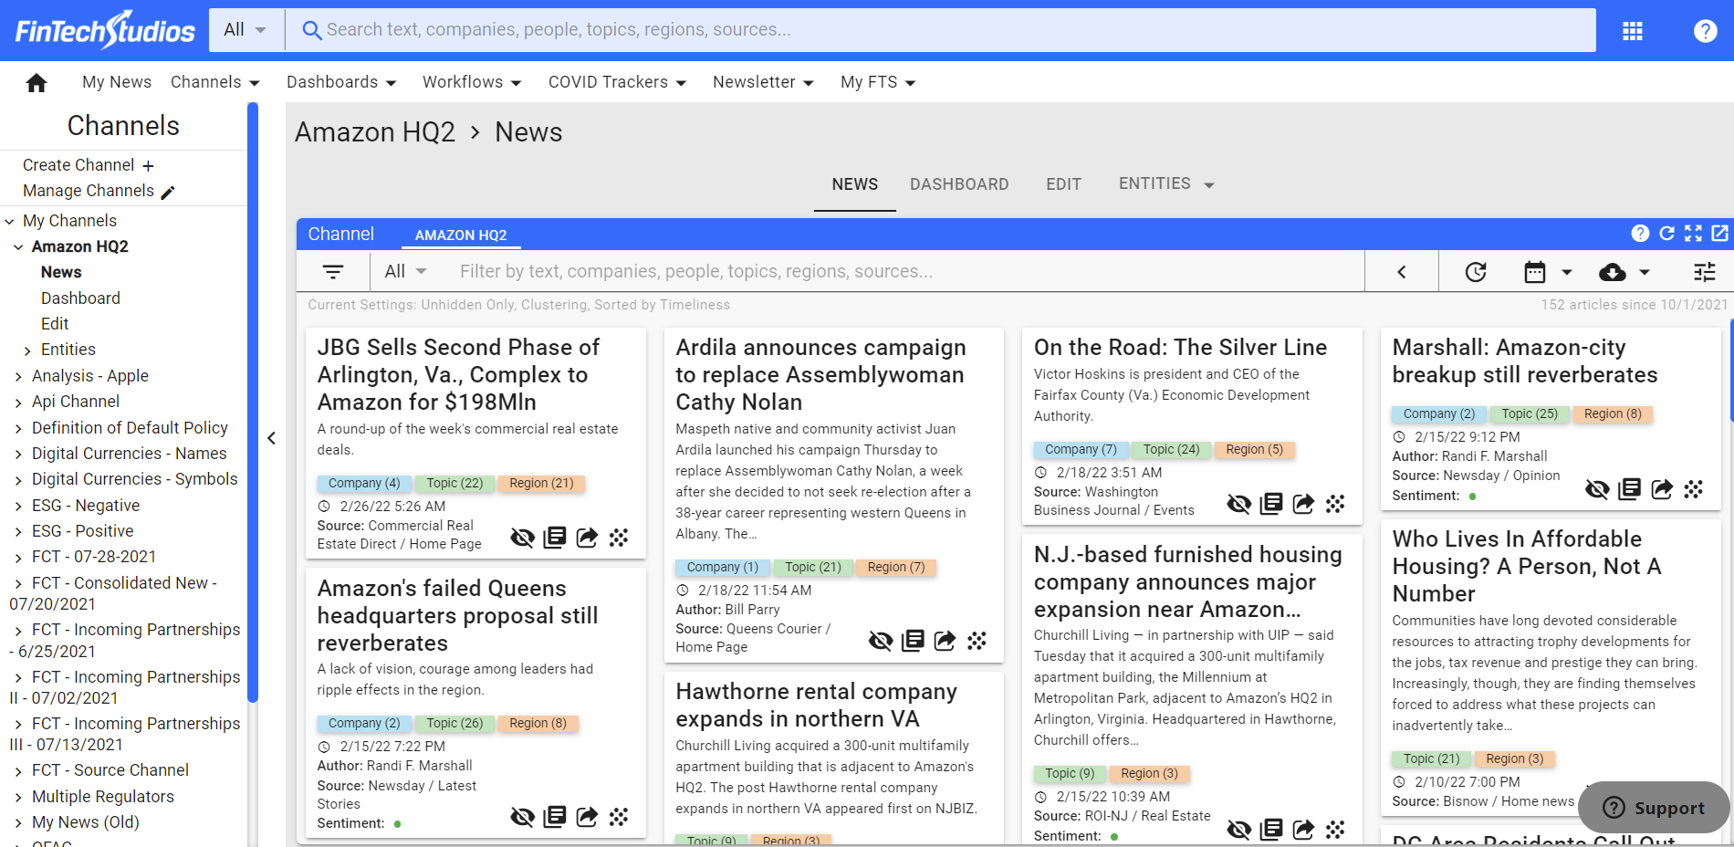This screenshot has width=1734, height=847.
Task: Open the Workflows menu
Action: [x=472, y=82]
